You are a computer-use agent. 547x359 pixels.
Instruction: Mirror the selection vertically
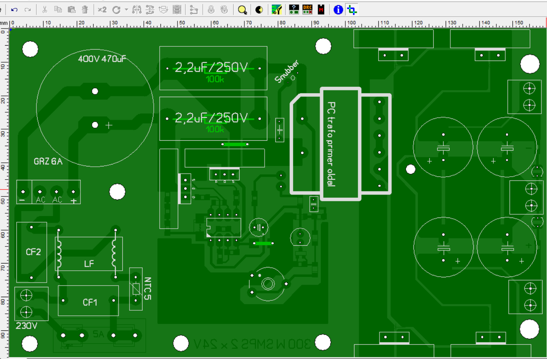[150, 9]
